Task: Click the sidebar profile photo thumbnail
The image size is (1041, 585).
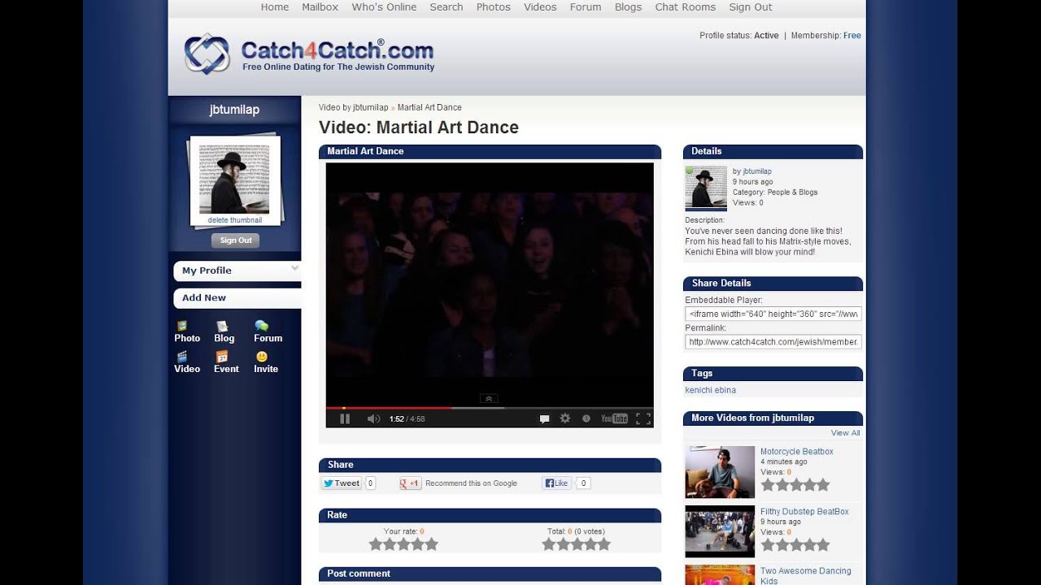Action: [234, 180]
